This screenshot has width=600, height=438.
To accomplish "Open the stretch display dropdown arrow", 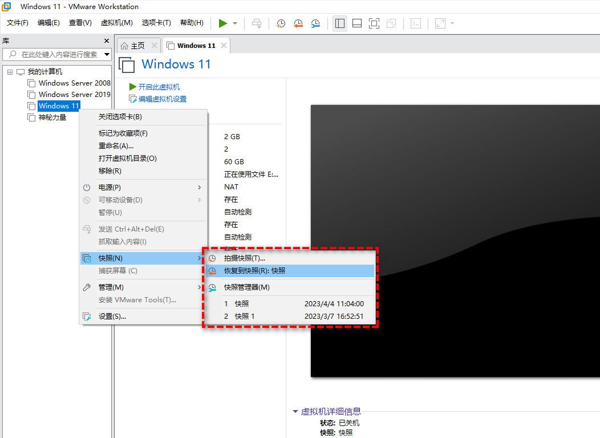I will (452, 23).
